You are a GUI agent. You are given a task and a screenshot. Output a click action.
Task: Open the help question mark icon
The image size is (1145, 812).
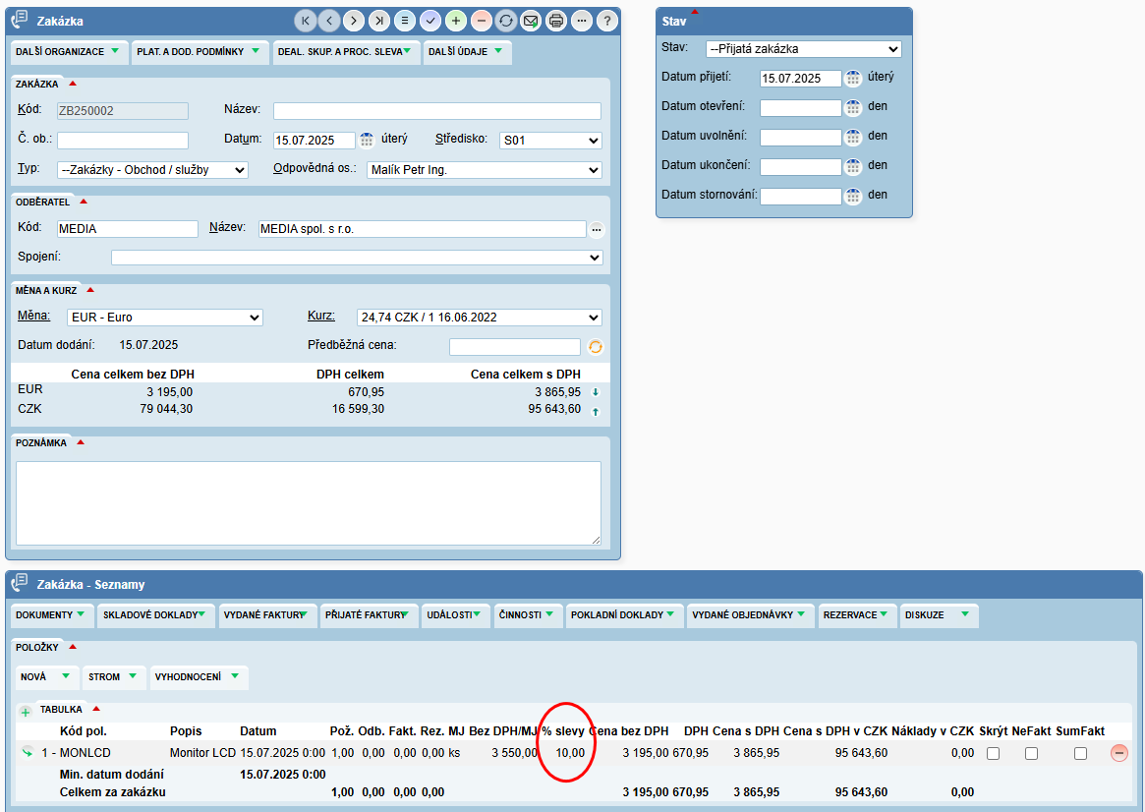(608, 21)
